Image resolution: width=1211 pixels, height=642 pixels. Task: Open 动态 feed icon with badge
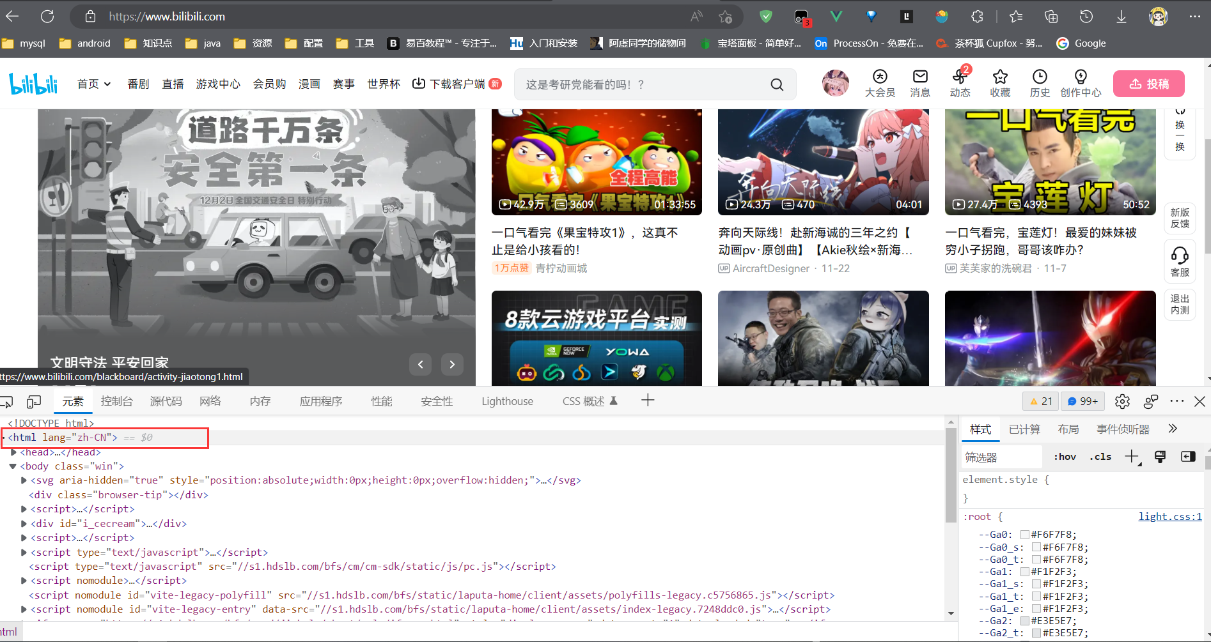click(960, 84)
